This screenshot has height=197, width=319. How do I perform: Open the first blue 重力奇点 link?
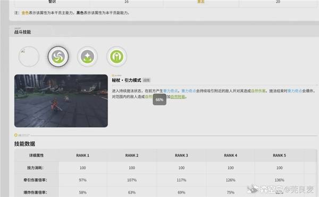[x=171, y=91]
